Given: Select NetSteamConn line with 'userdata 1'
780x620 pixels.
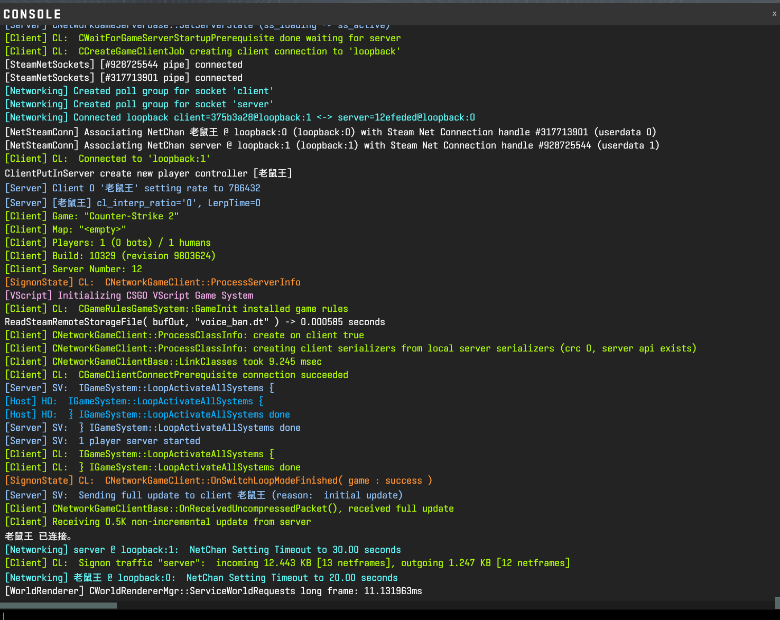Looking at the screenshot, I should point(332,145).
